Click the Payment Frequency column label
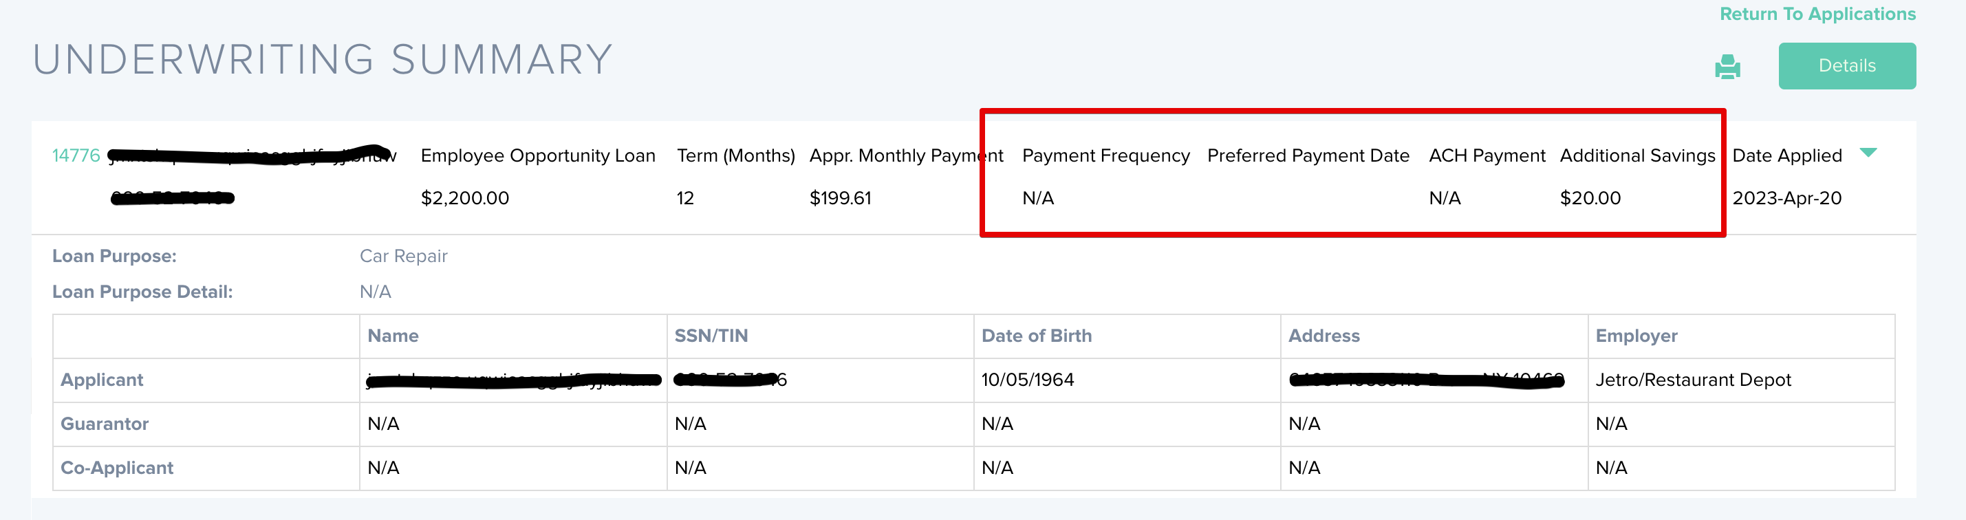This screenshot has width=1966, height=520. (1105, 155)
